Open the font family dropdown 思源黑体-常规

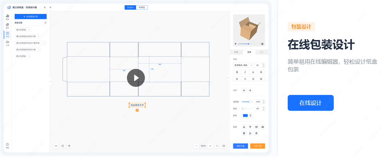tap(243, 65)
